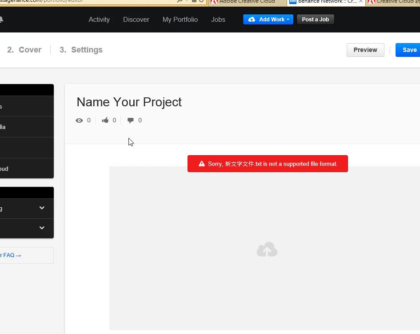The width and height of the screenshot is (420, 334).
Task: Expand the upper sidebar chevron row
Action: pyautogui.click(x=42, y=208)
